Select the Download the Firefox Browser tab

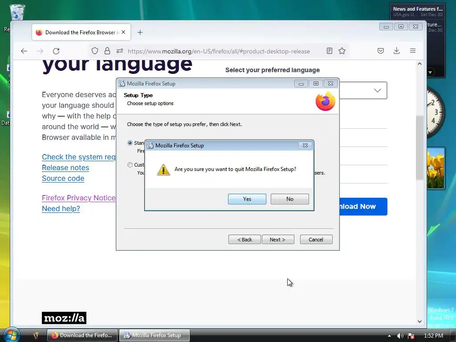[x=81, y=32]
